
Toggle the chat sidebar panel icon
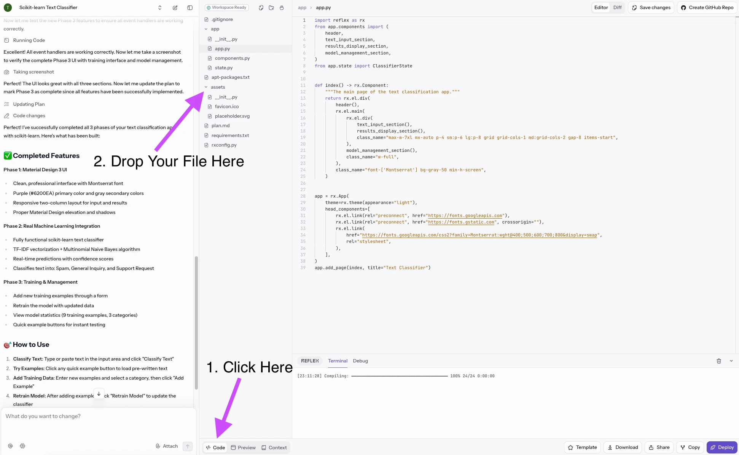click(190, 8)
